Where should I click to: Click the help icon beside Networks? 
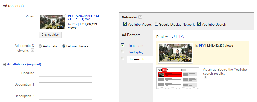140,17
